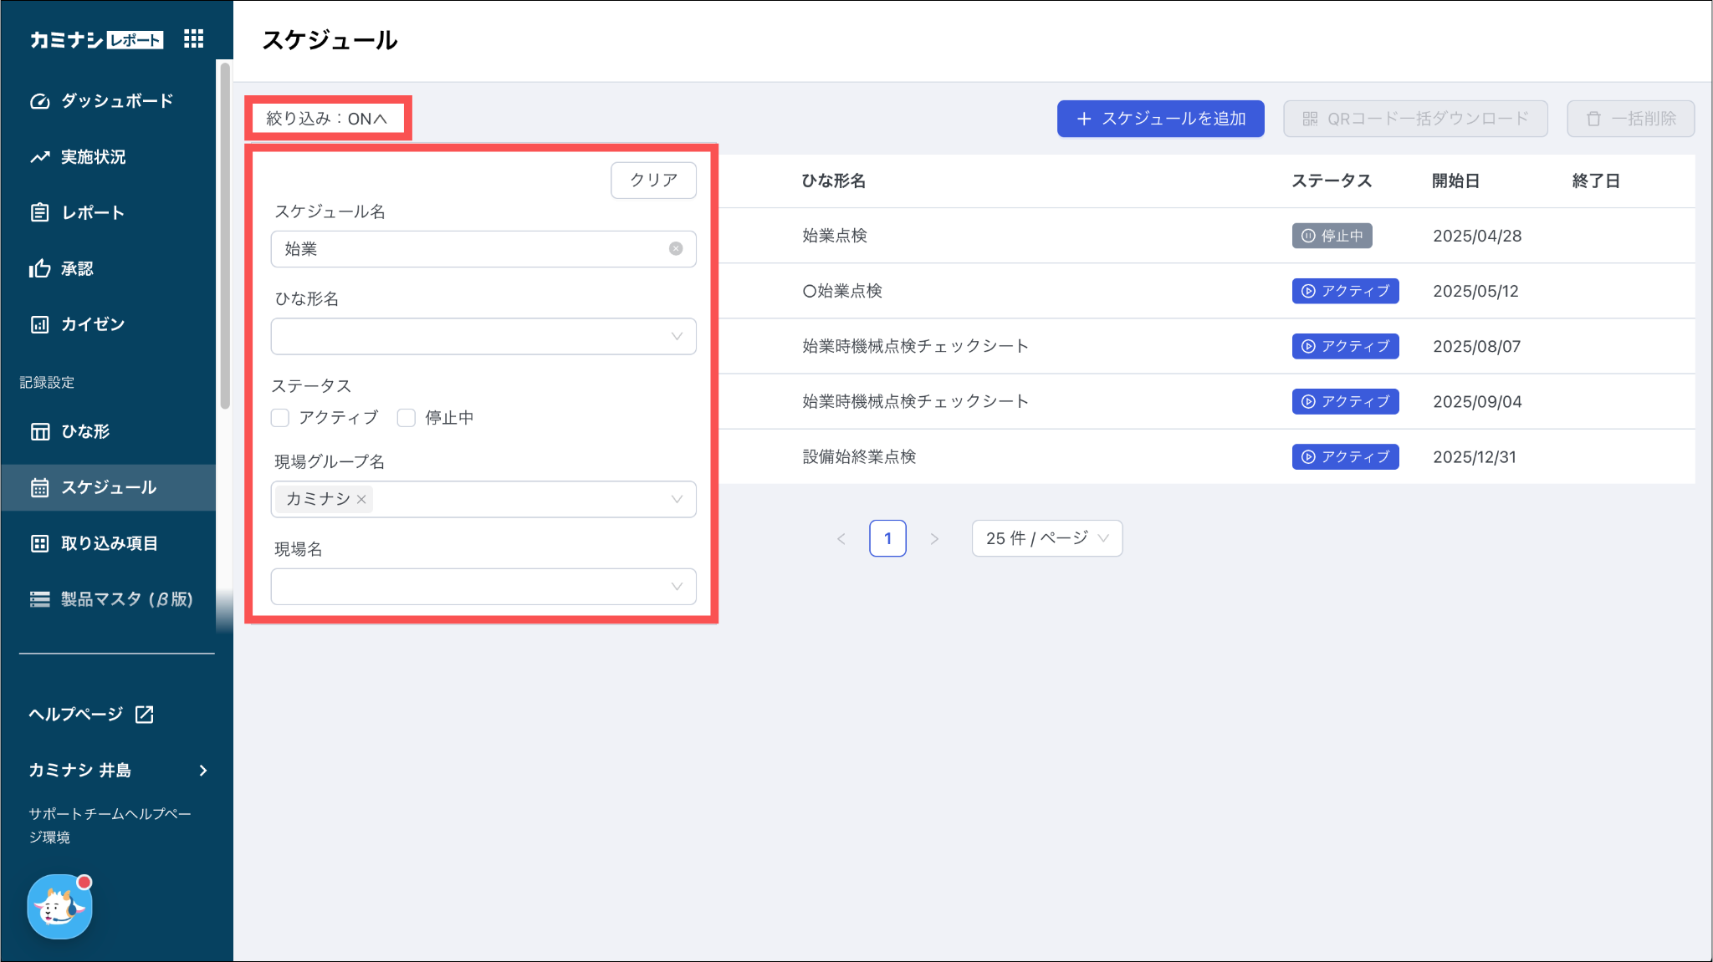
Task: Click the sidebar vertical scrollbar
Action: (224, 234)
